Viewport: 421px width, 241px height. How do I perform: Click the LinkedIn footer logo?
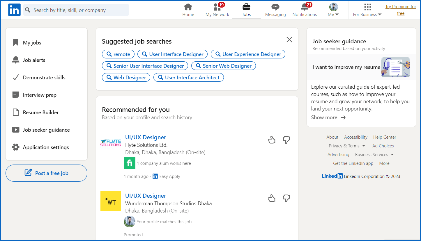pyautogui.click(x=332, y=176)
